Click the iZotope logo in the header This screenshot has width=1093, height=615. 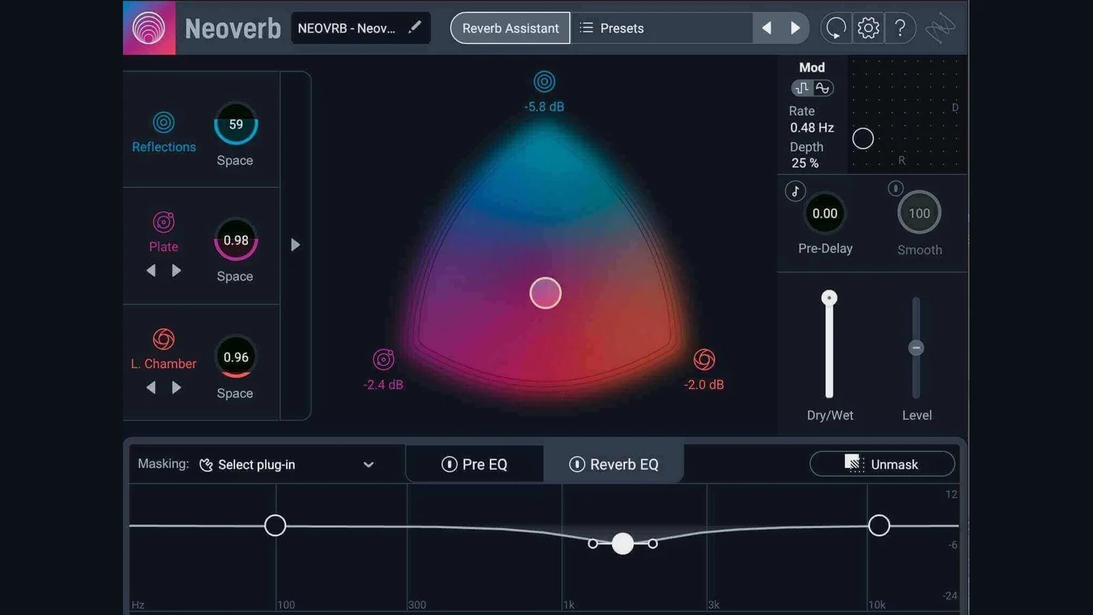coord(941,28)
